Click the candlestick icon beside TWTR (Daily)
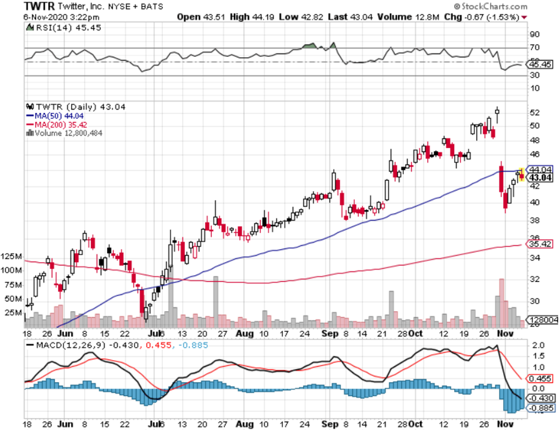 tap(31, 107)
